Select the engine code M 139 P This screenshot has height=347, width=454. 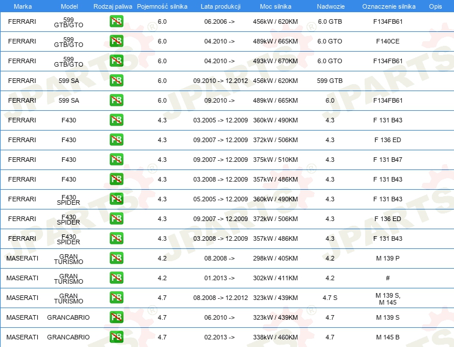388,258
